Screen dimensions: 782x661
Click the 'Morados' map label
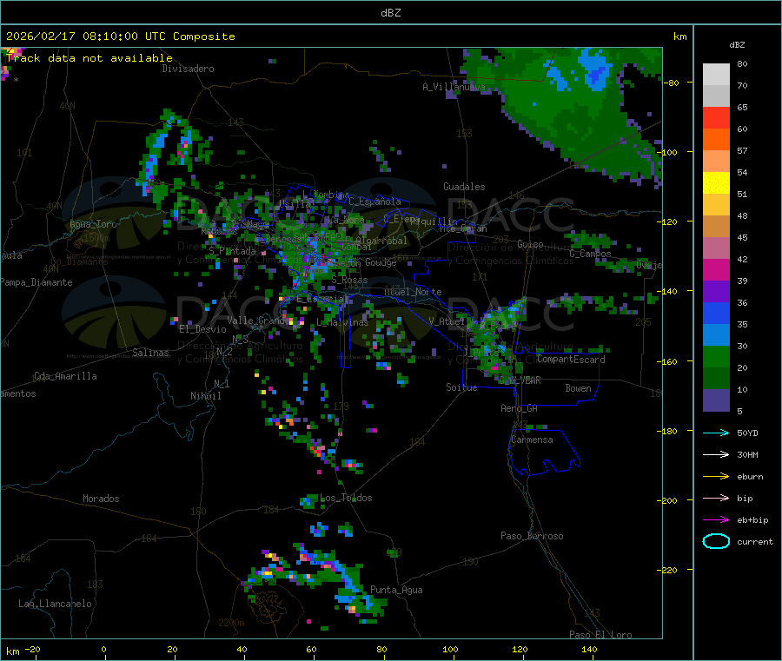click(x=101, y=499)
